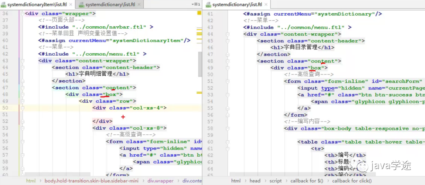Collapse the box div at line 49 right pane
The width and height of the screenshot is (425, 185).
[x=228, y=68]
